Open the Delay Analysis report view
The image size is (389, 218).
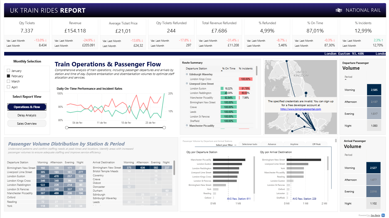click(27, 115)
